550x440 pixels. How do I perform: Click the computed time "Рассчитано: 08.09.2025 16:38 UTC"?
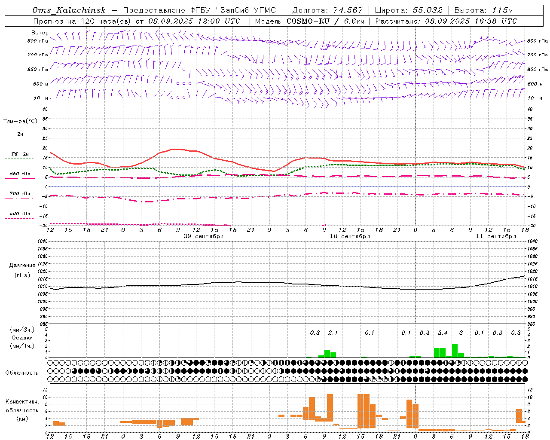[446, 21]
